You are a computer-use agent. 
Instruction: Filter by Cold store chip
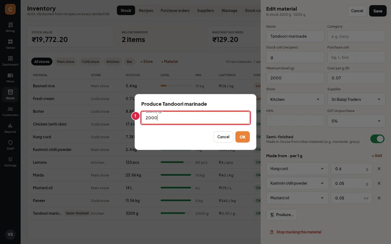click(x=90, y=62)
